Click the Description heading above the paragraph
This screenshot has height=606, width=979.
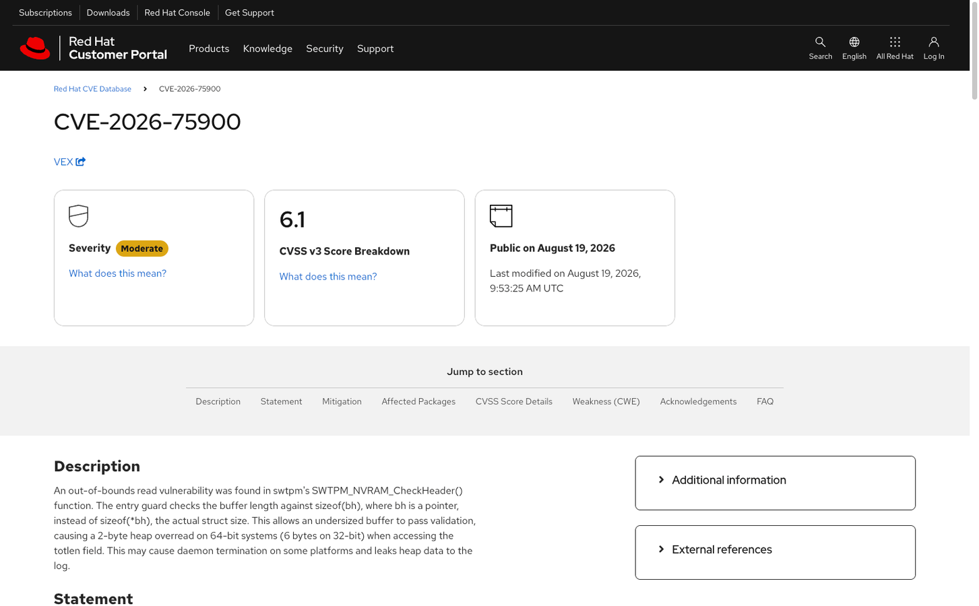[97, 467]
